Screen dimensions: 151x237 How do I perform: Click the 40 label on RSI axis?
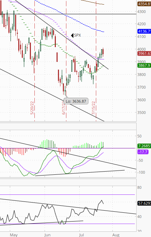pos(139,217)
